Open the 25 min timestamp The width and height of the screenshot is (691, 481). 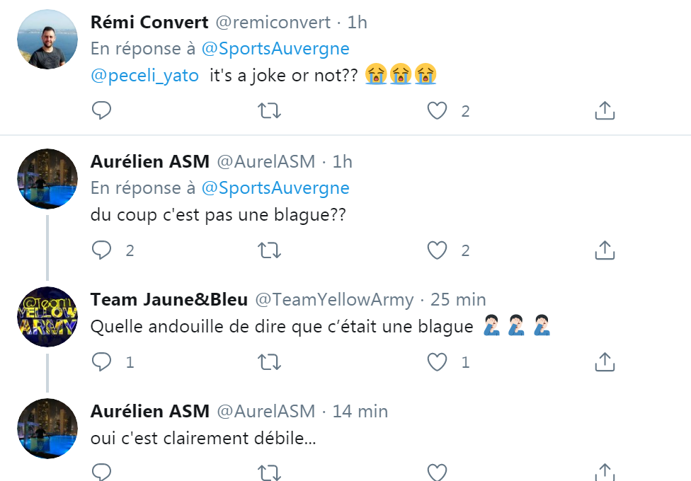[458, 299]
